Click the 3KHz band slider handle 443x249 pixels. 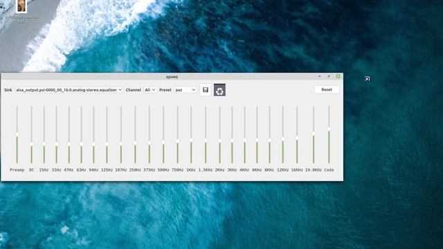click(x=232, y=140)
